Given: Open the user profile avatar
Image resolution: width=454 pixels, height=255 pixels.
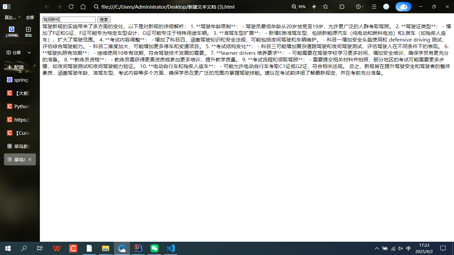Looking at the screenshot, I should click(x=386, y=7).
